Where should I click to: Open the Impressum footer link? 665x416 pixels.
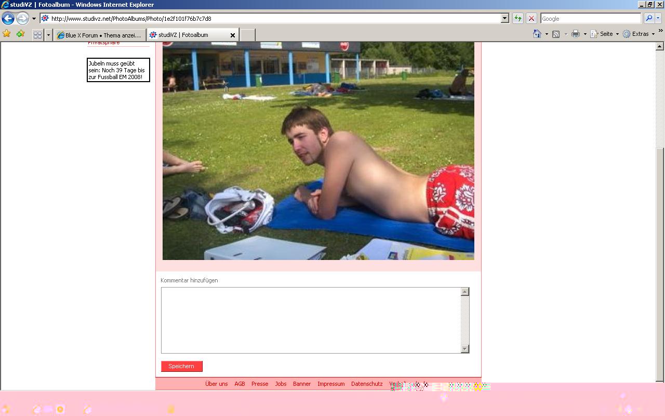click(x=331, y=384)
